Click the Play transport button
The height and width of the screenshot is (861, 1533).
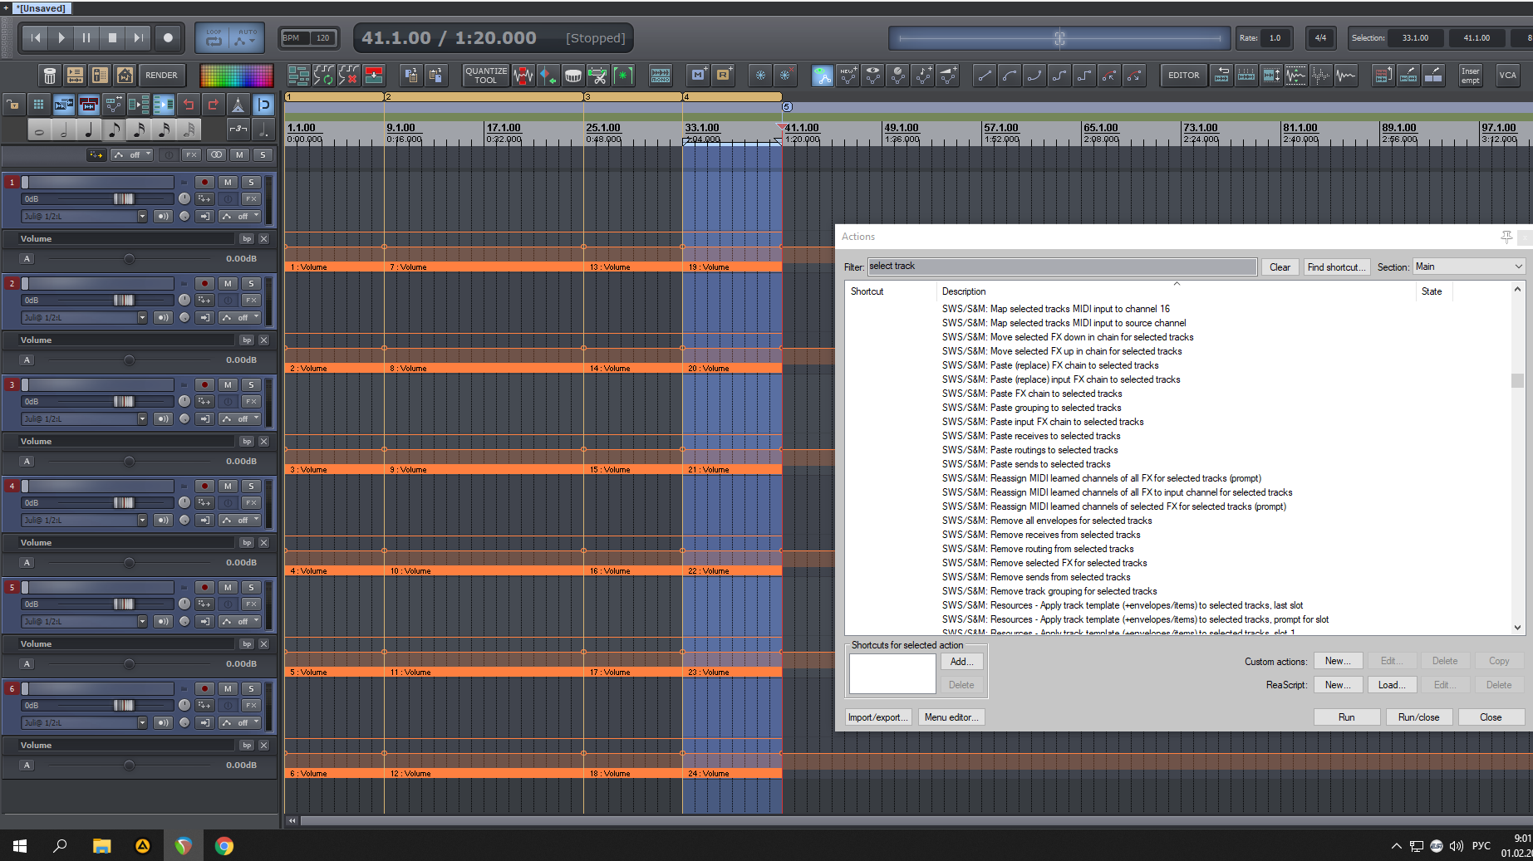(61, 37)
